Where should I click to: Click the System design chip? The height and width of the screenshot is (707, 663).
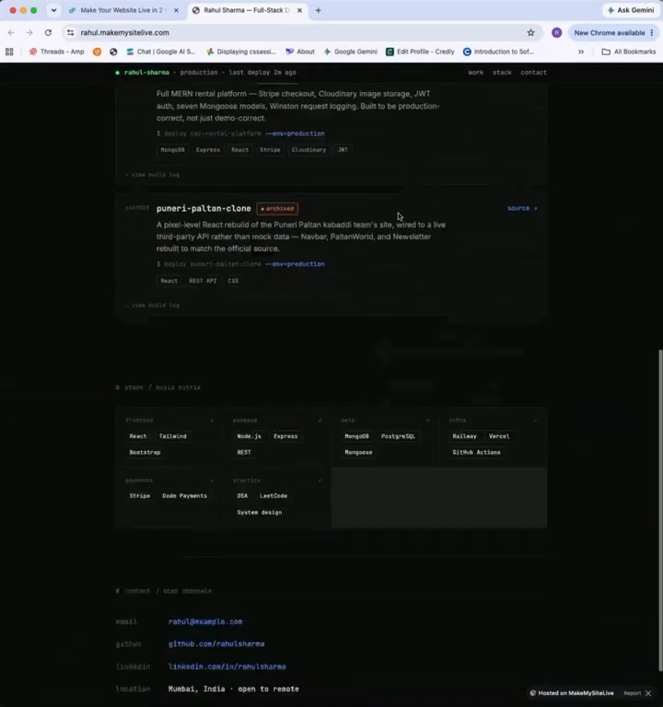pyautogui.click(x=260, y=512)
